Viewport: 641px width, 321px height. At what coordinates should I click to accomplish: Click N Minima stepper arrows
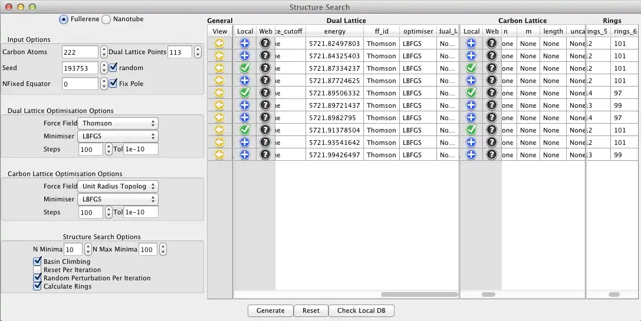point(88,249)
